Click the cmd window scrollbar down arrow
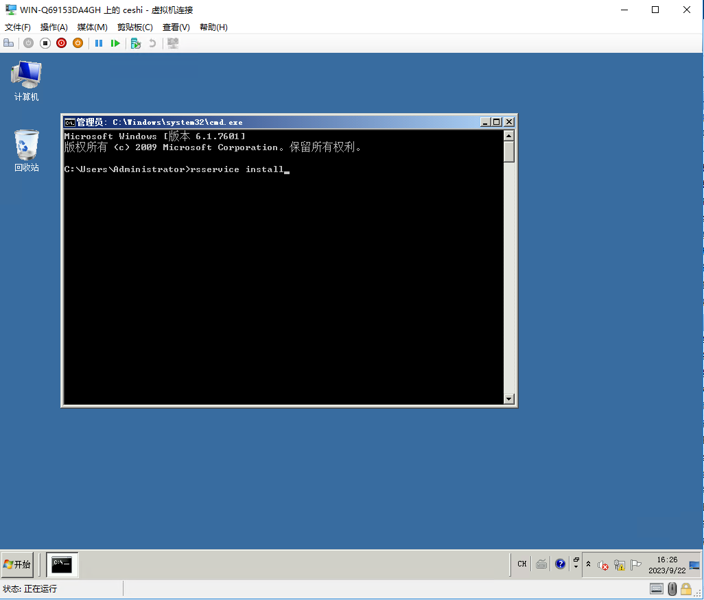This screenshot has height=600, width=704. pyautogui.click(x=508, y=398)
